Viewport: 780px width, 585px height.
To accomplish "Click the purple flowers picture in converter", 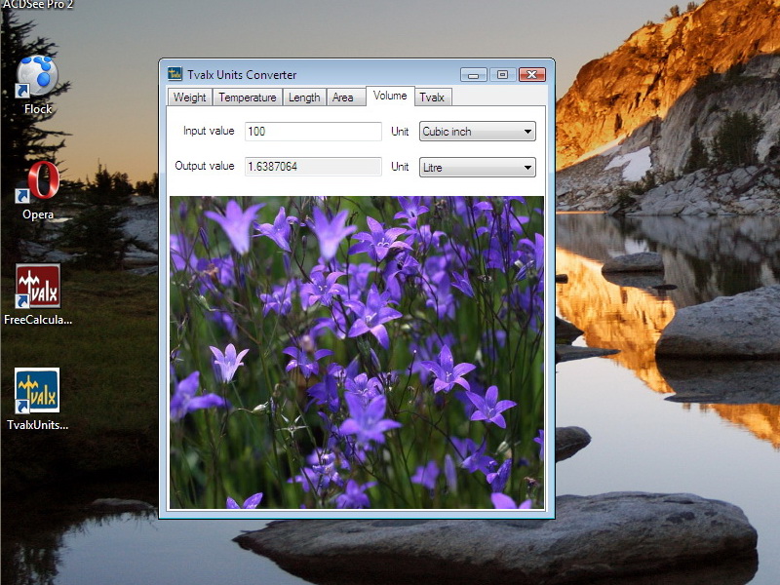I will [357, 352].
